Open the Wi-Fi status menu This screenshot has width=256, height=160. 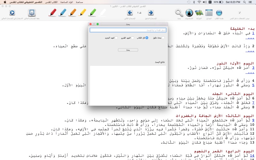(x=199, y=2)
